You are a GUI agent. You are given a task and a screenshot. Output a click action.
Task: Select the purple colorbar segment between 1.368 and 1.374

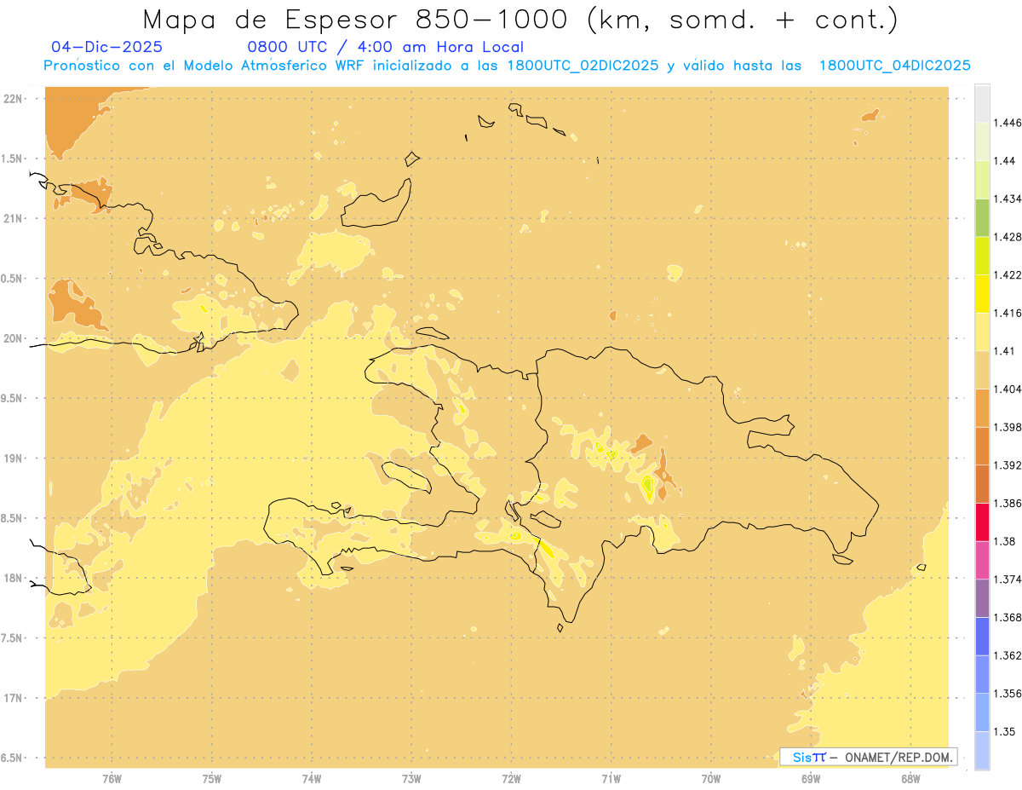(982, 598)
